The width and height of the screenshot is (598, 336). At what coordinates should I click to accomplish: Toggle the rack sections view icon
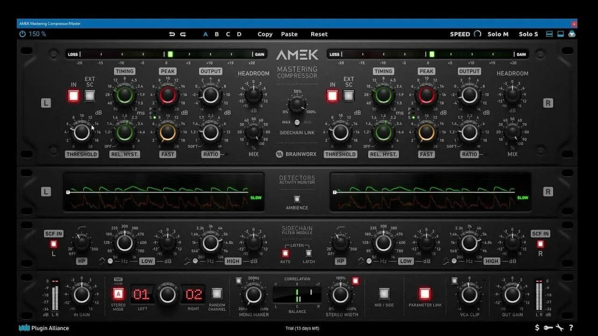549,34
